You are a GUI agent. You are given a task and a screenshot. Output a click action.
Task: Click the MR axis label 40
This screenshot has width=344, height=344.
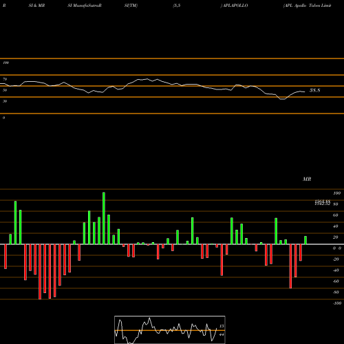click(x=335, y=226)
